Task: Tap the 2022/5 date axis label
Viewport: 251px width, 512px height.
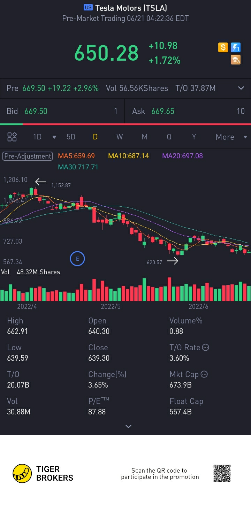Action: coord(111,306)
